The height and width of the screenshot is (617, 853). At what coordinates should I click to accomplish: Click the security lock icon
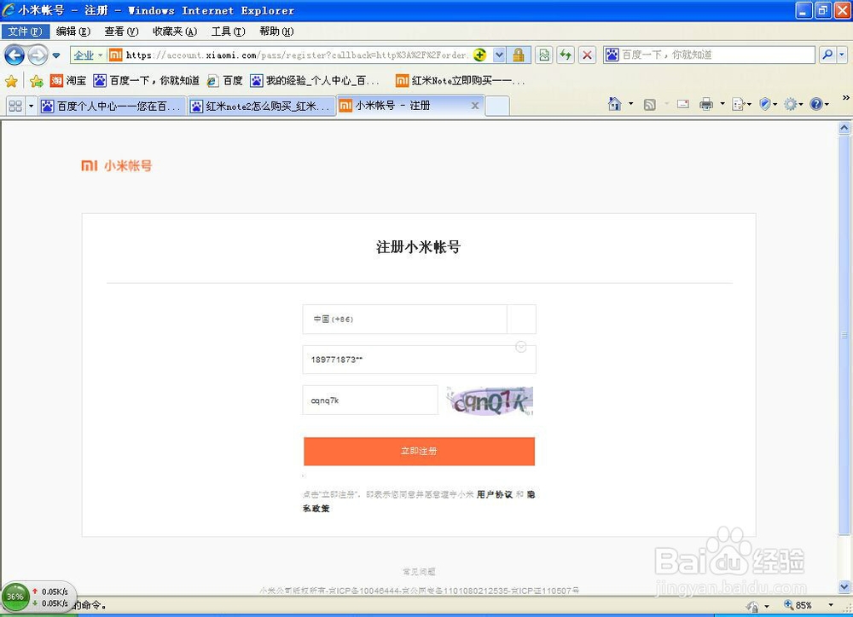pos(519,55)
